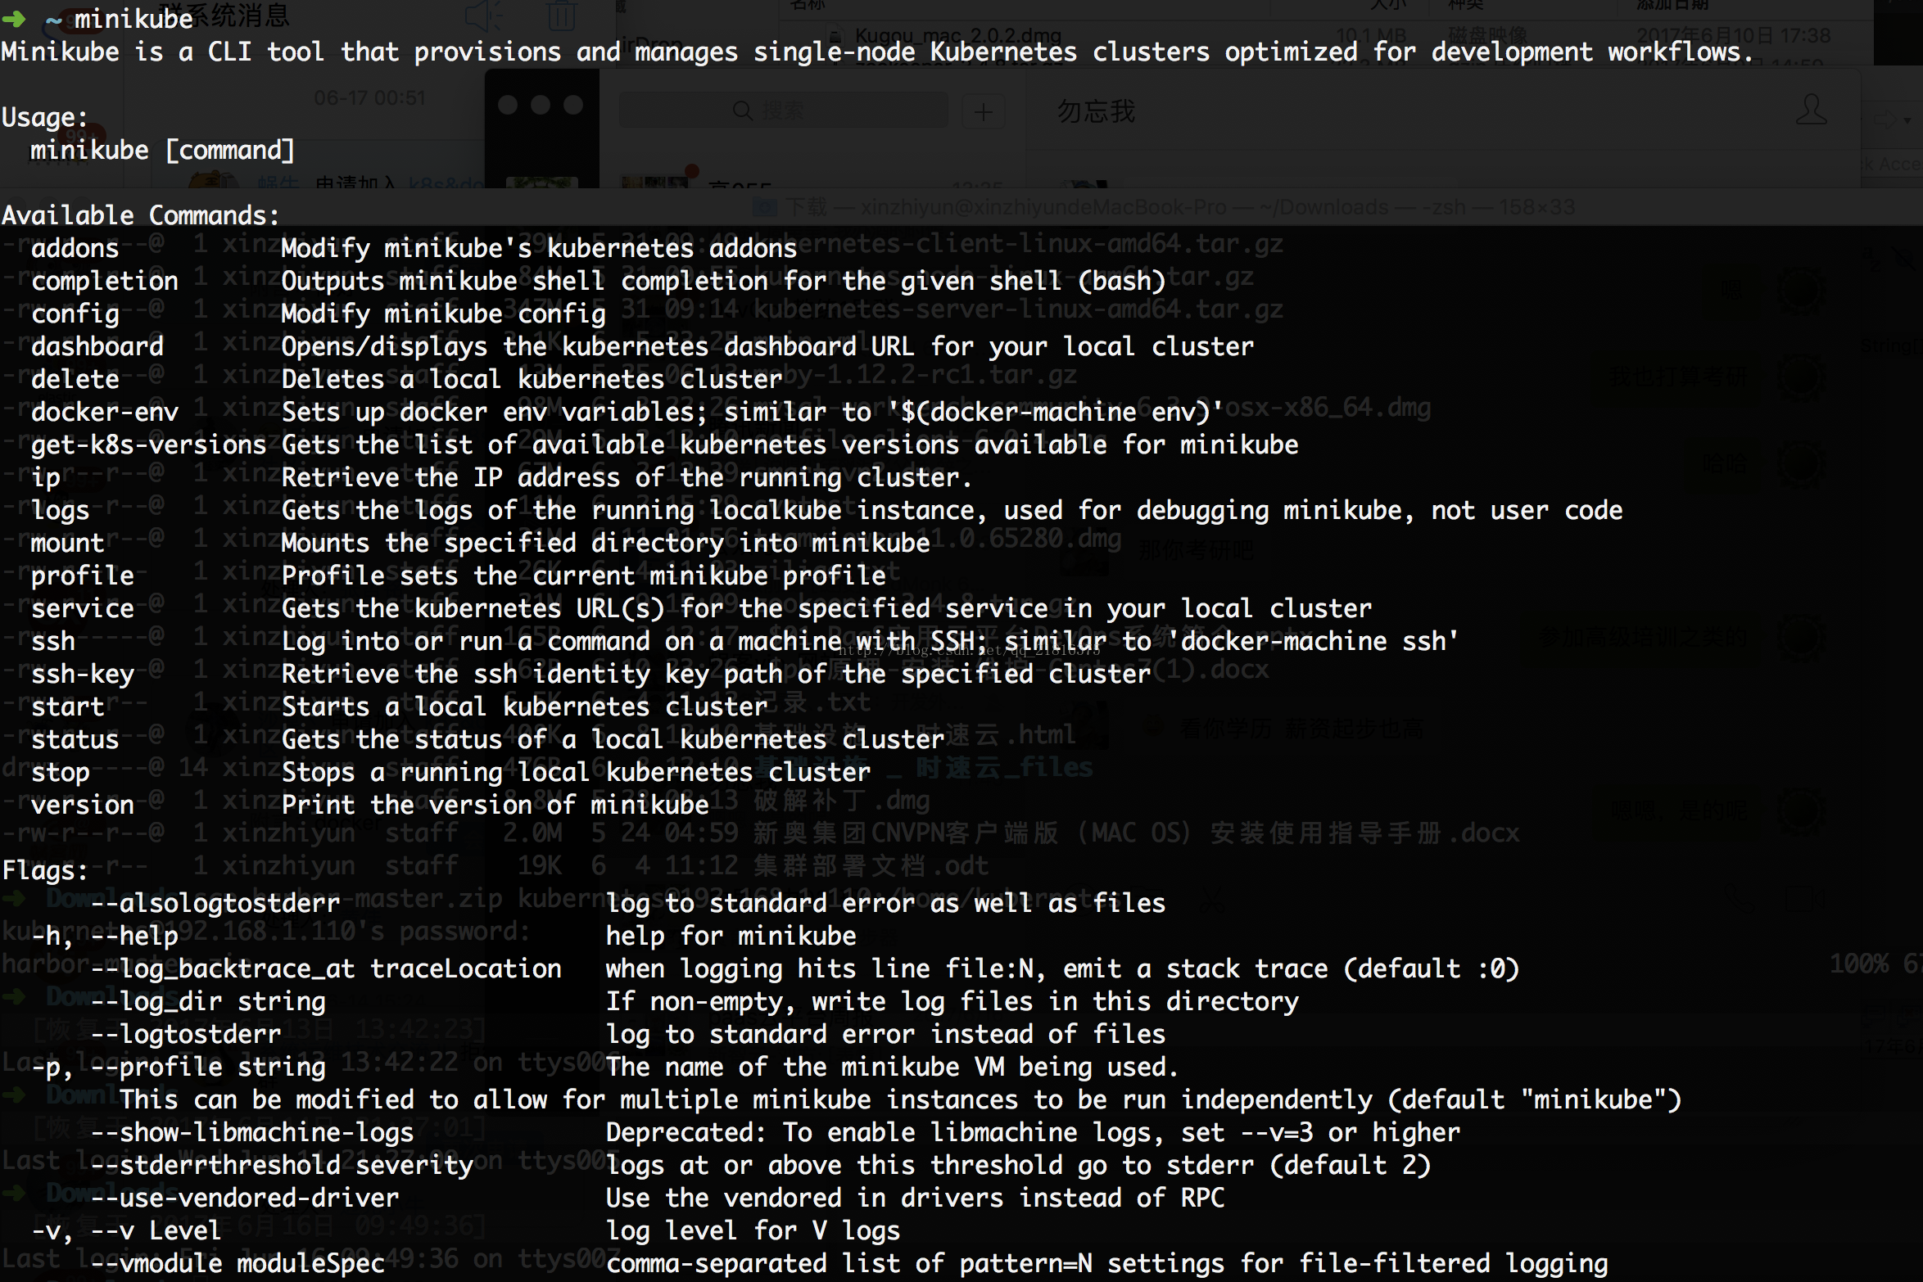Select the 'ip' command name
The image size is (1923, 1282).
tap(45, 477)
